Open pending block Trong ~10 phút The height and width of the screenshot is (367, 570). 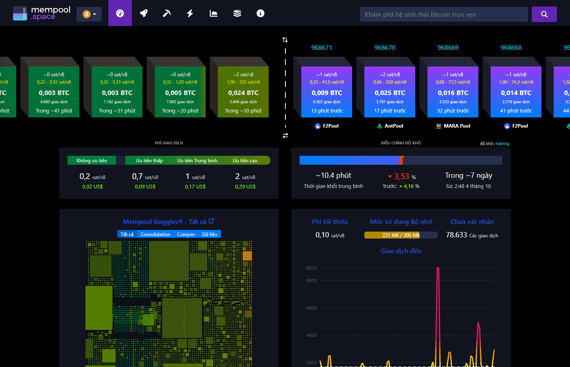coord(243,92)
